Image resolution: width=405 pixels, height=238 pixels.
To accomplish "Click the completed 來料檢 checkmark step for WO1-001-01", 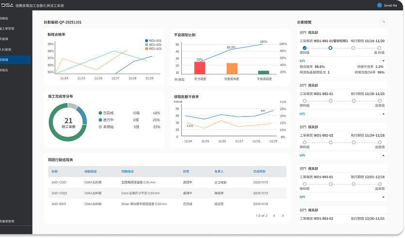I will point(304,48).
